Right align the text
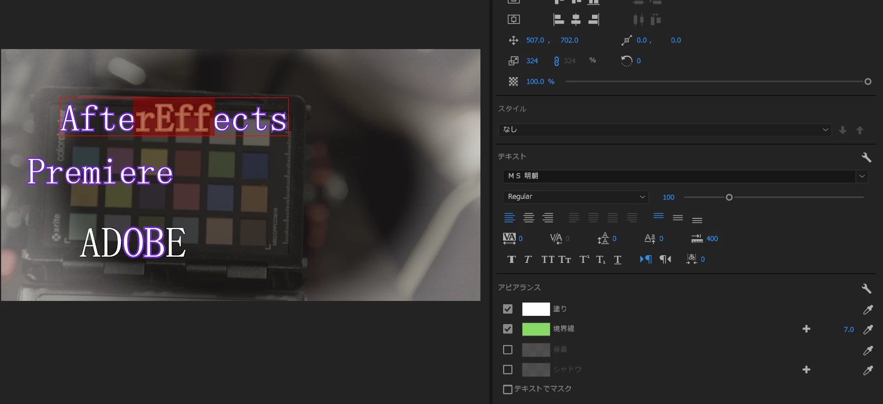883x404 pixels. (548, 218)
